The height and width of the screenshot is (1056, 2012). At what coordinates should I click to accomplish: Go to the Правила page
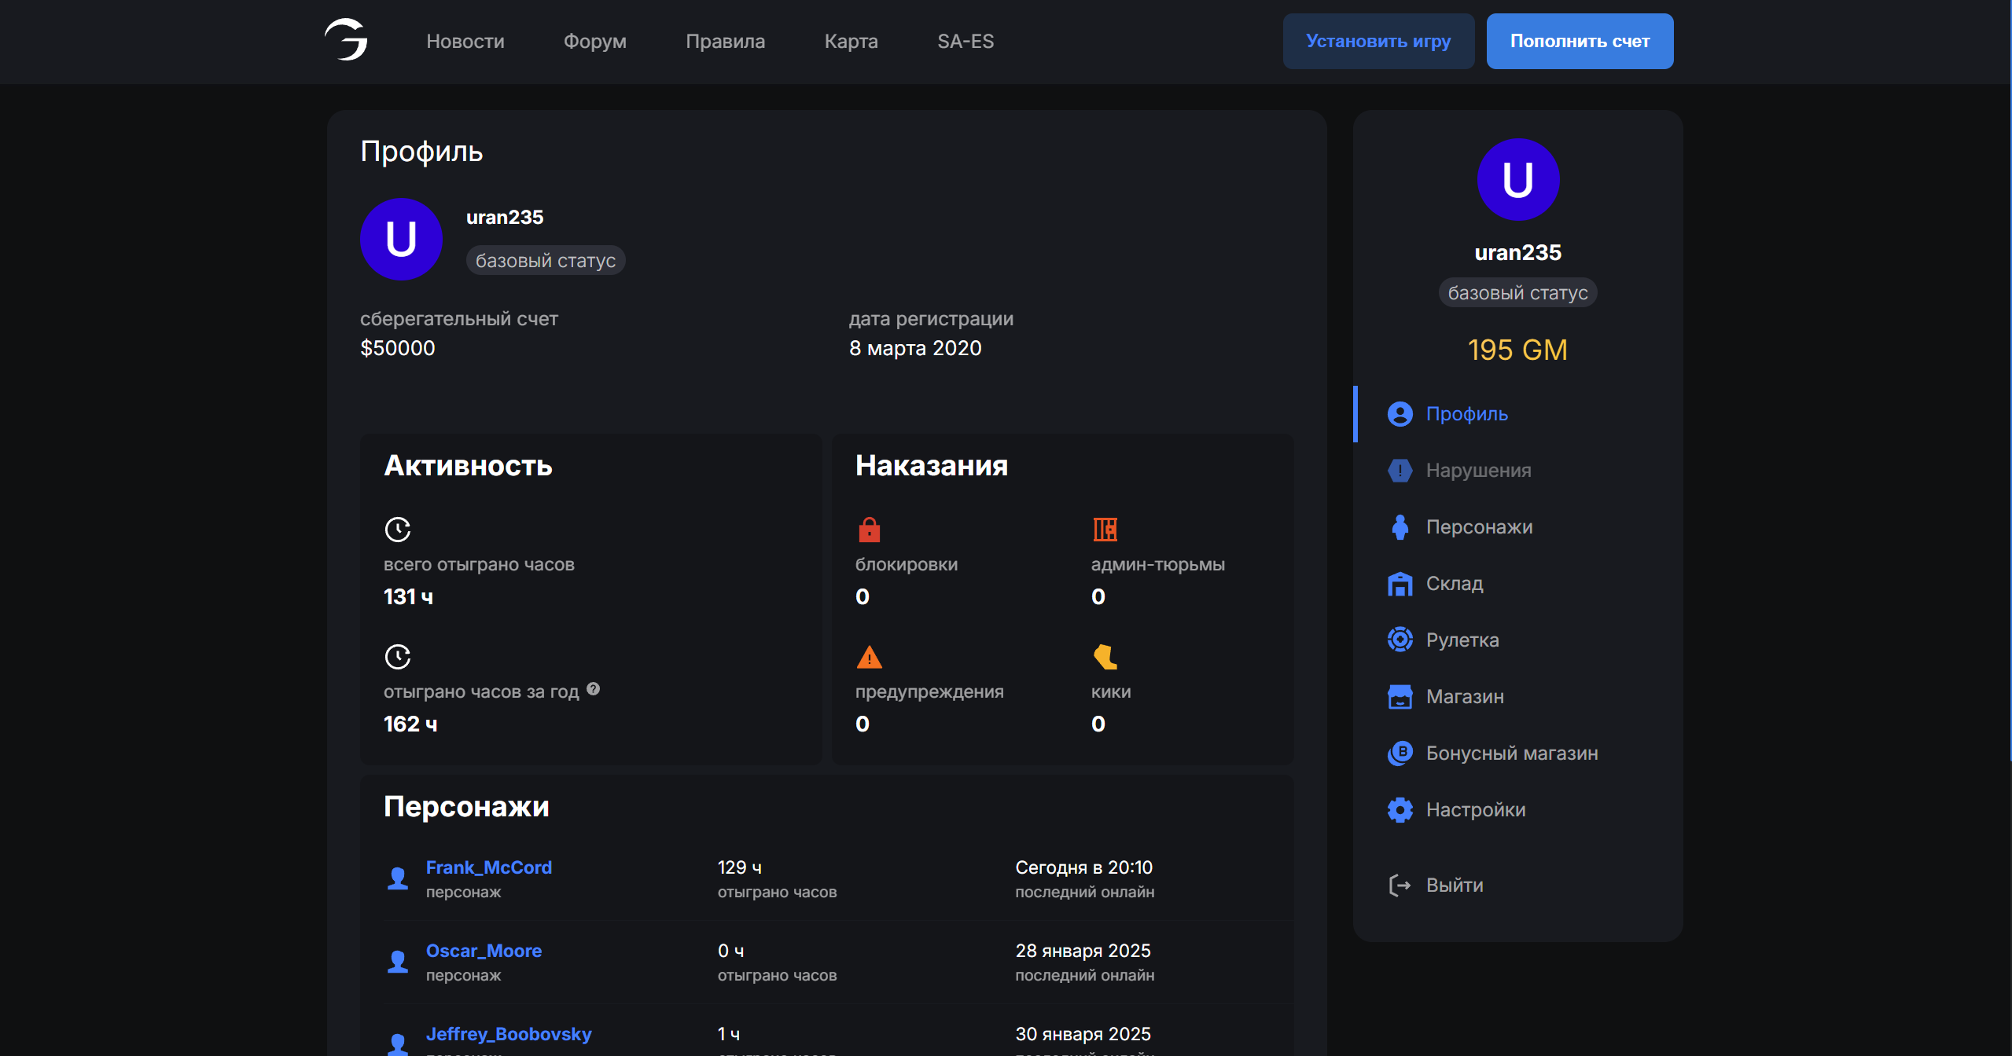725,41
